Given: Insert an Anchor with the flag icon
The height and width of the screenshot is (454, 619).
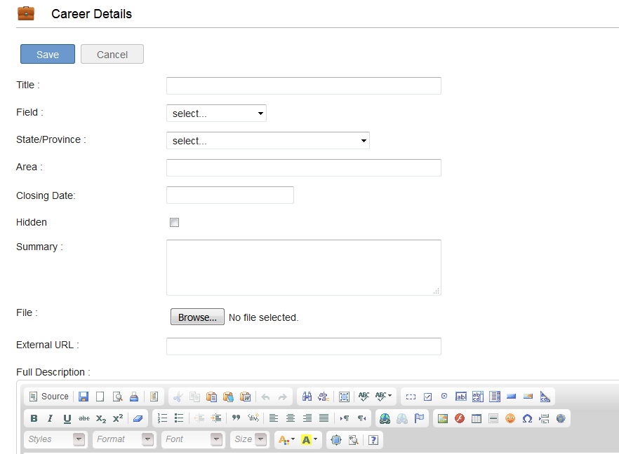Looking at the screenshot, I should pos(419,418).
